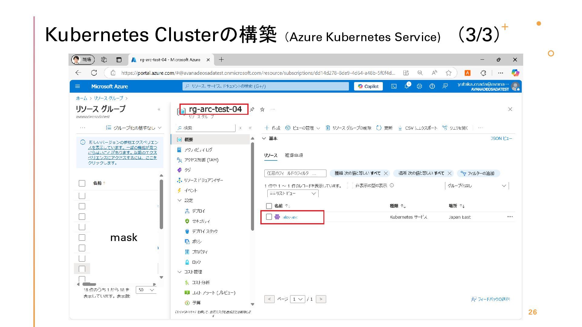Image resolution: width=582 pixels, height=327 pixels.
Task: Open the Copilot button in Azure header
Action: coord(368,86)
